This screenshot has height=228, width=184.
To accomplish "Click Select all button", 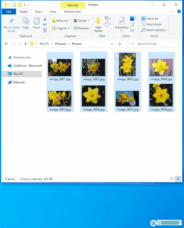I will 149,19.
